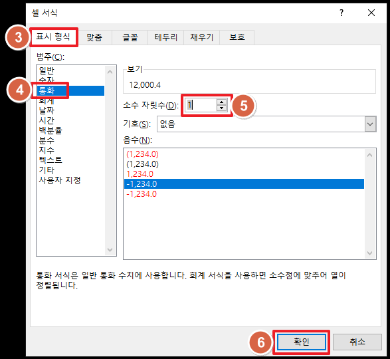Viewport: 390px width, 359px height.
Task: Switch to the 맞춤 tab
Action: (x=94, y=38)
